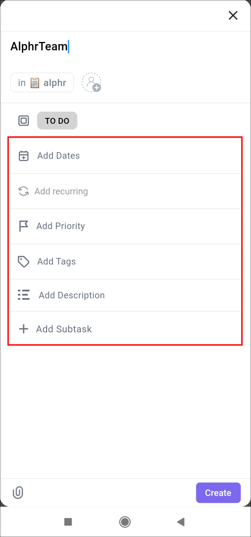
Task: Tap the recurring arrows icon
Action: coord(24,191)
